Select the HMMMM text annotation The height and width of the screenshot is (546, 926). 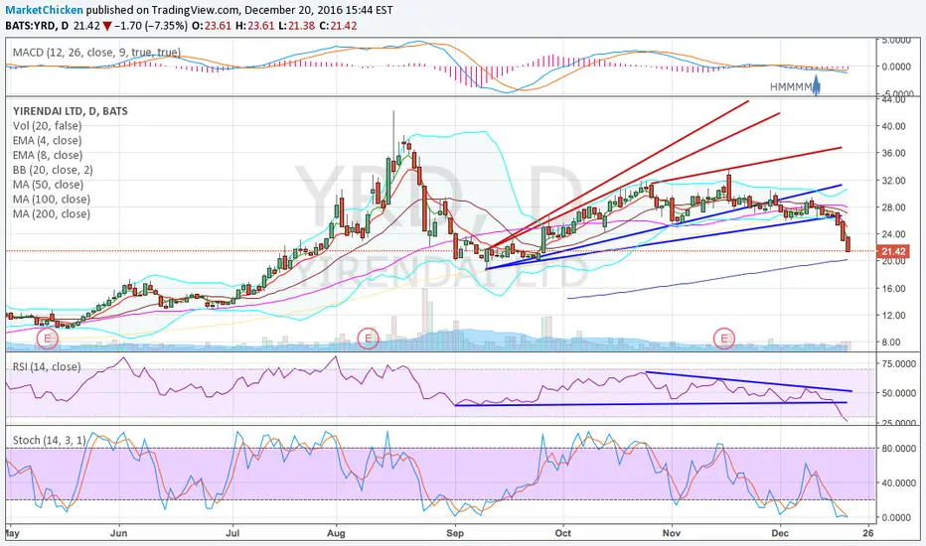(791, 87)
